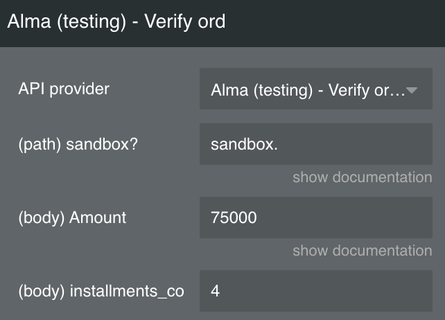Click the (body) Amount label
Viewport: 445px width, 320px height.
click(72, 218)
